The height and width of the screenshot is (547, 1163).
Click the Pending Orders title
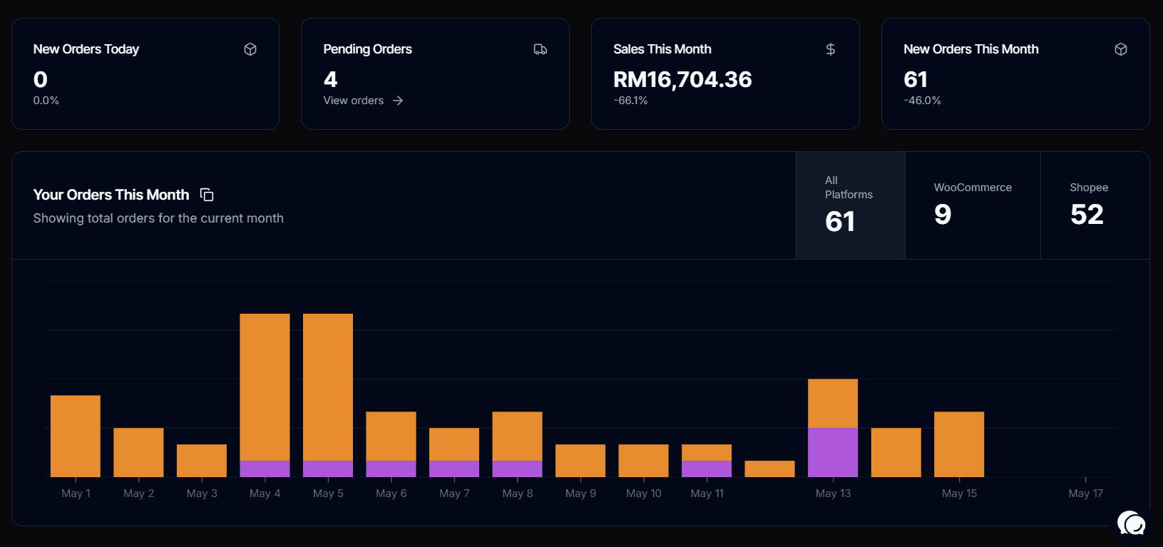click(x=367, y=49)
